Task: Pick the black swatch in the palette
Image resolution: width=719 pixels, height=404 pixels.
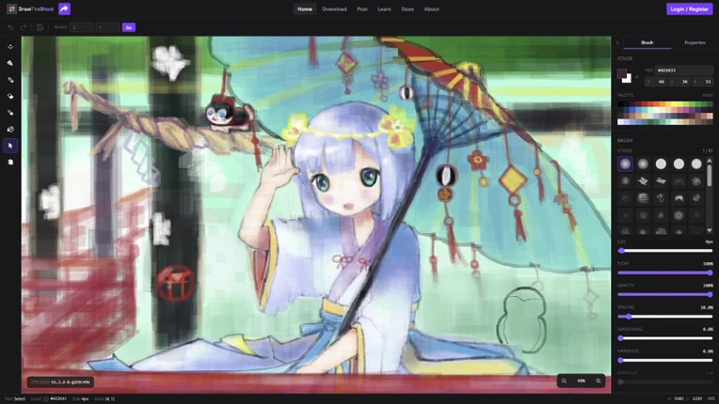Action: pos(620,104)
